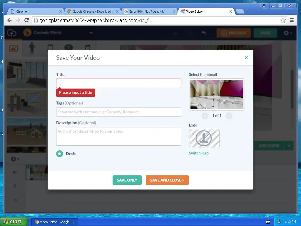Open the Comedy World theme dropdown
Viewport: 301px width, 226px height.
point(58,32)
